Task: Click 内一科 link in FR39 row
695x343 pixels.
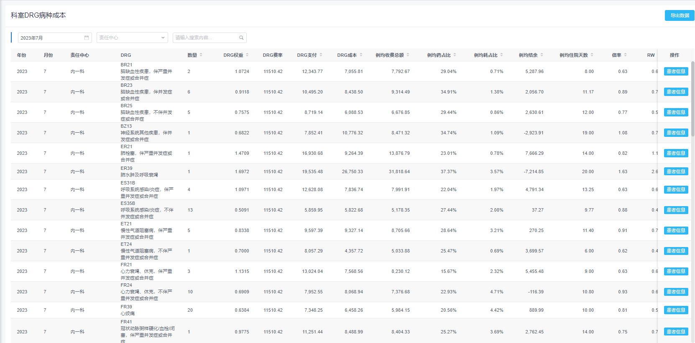Action: [x=77, y=310]
